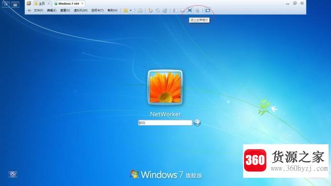Click the send Ctrl+Alt+Del toolbar icon
The height and width of the screenshot is (186, 331).
pos(140,10)
